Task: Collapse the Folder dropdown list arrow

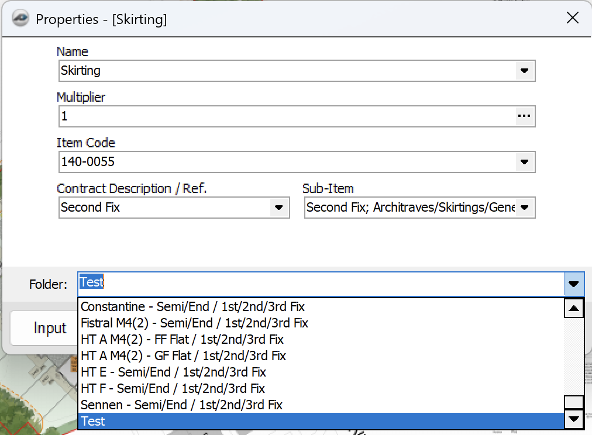Action: pos(573,284)
